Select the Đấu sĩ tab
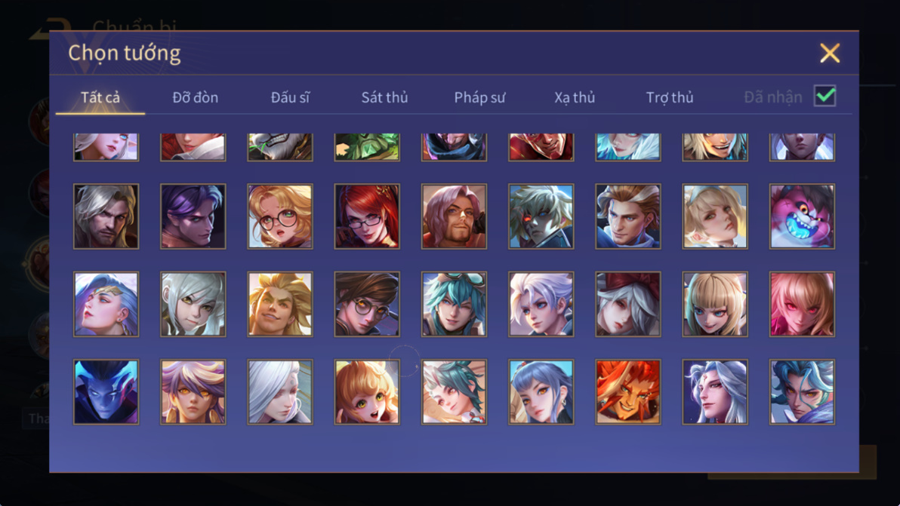Viewport: 900px width, 506px height. click(290, 97)
